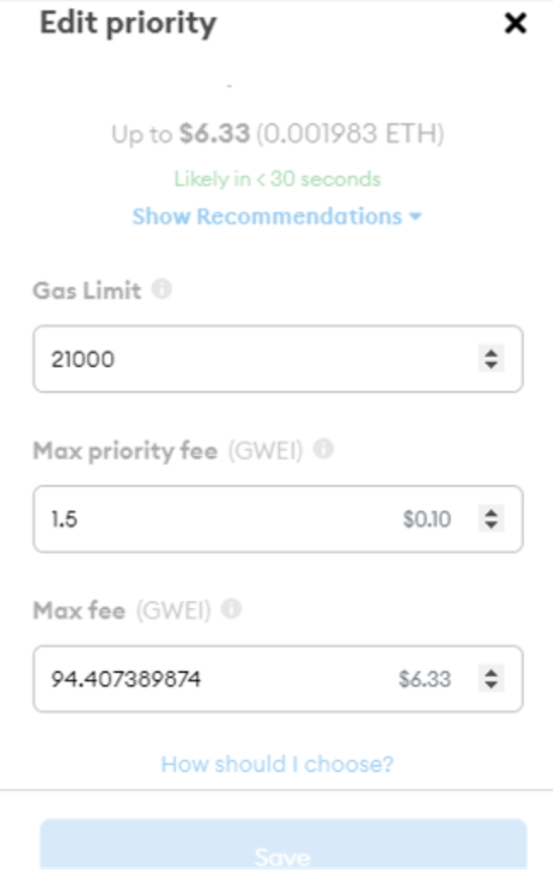Open the Max priority fee info icon
Screen dimensions: 553x871
323,448
